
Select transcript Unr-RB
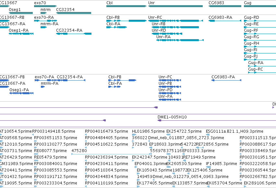click(175, 27)
